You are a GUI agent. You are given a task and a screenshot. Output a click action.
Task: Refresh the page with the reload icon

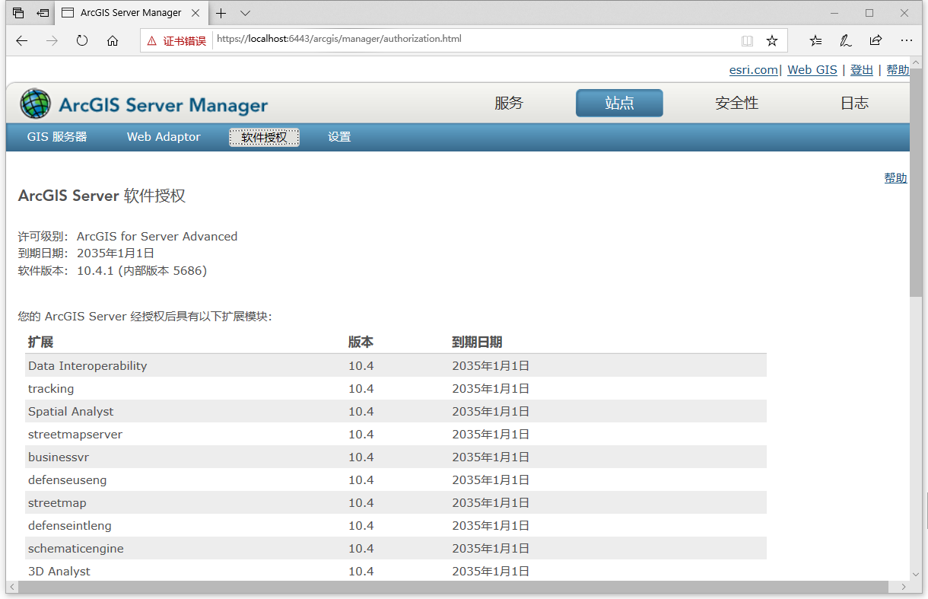82,40
